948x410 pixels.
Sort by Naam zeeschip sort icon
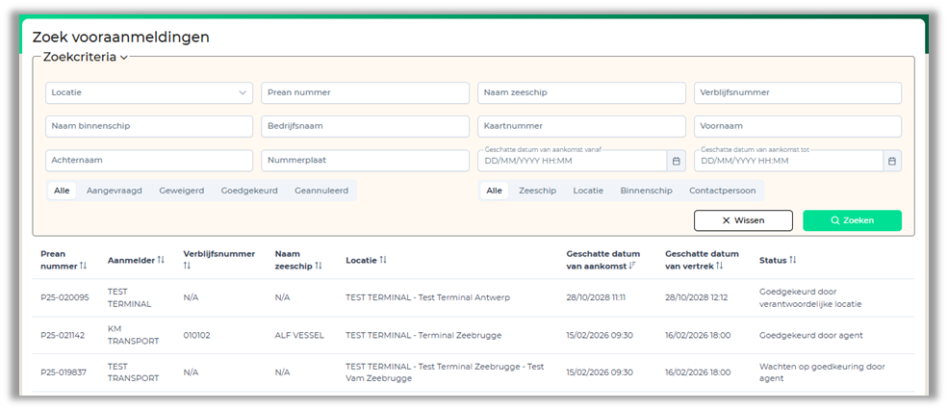[319, 266]
